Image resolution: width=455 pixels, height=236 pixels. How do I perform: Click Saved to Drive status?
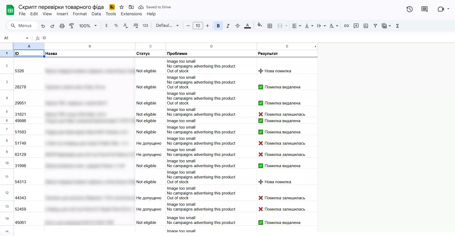tap(158, 7)
